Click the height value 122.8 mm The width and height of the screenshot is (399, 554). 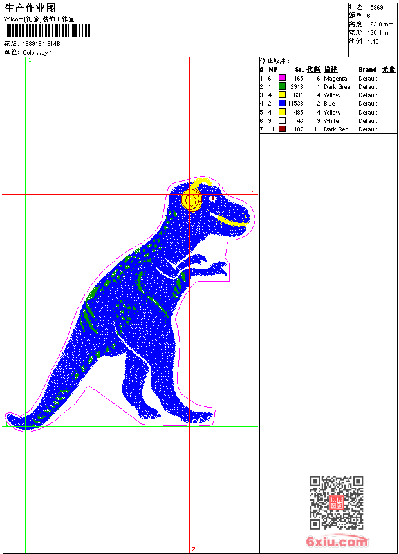tap(380, 24)
